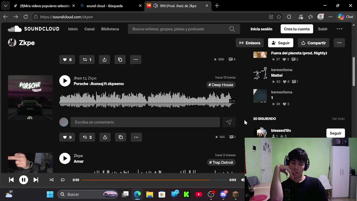Click the Compartir profile button

point(313,43)
